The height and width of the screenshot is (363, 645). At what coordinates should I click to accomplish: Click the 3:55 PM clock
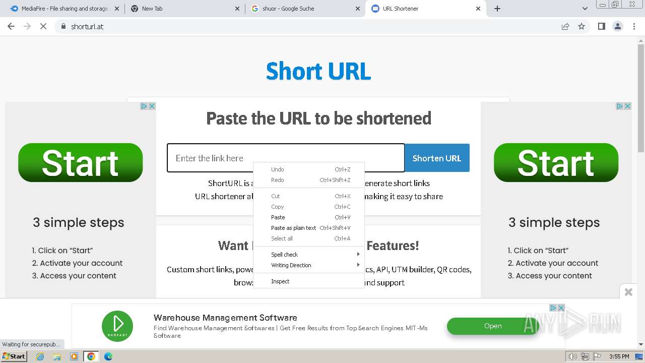[x=619, y=356]
